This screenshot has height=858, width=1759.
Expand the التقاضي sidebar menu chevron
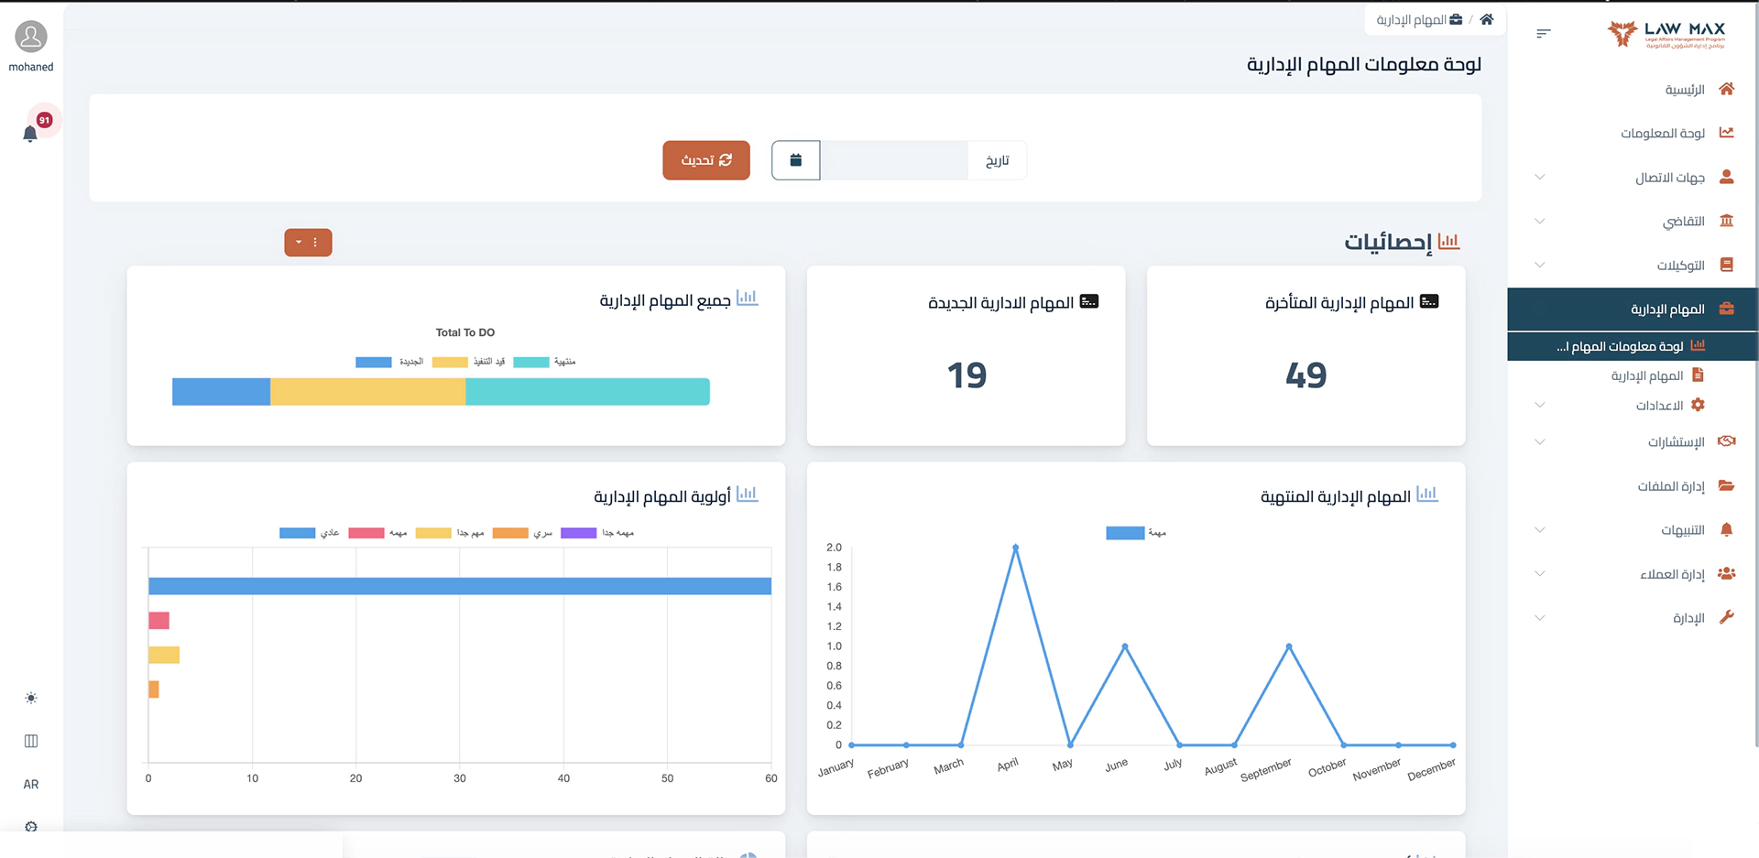[1540, 221]
